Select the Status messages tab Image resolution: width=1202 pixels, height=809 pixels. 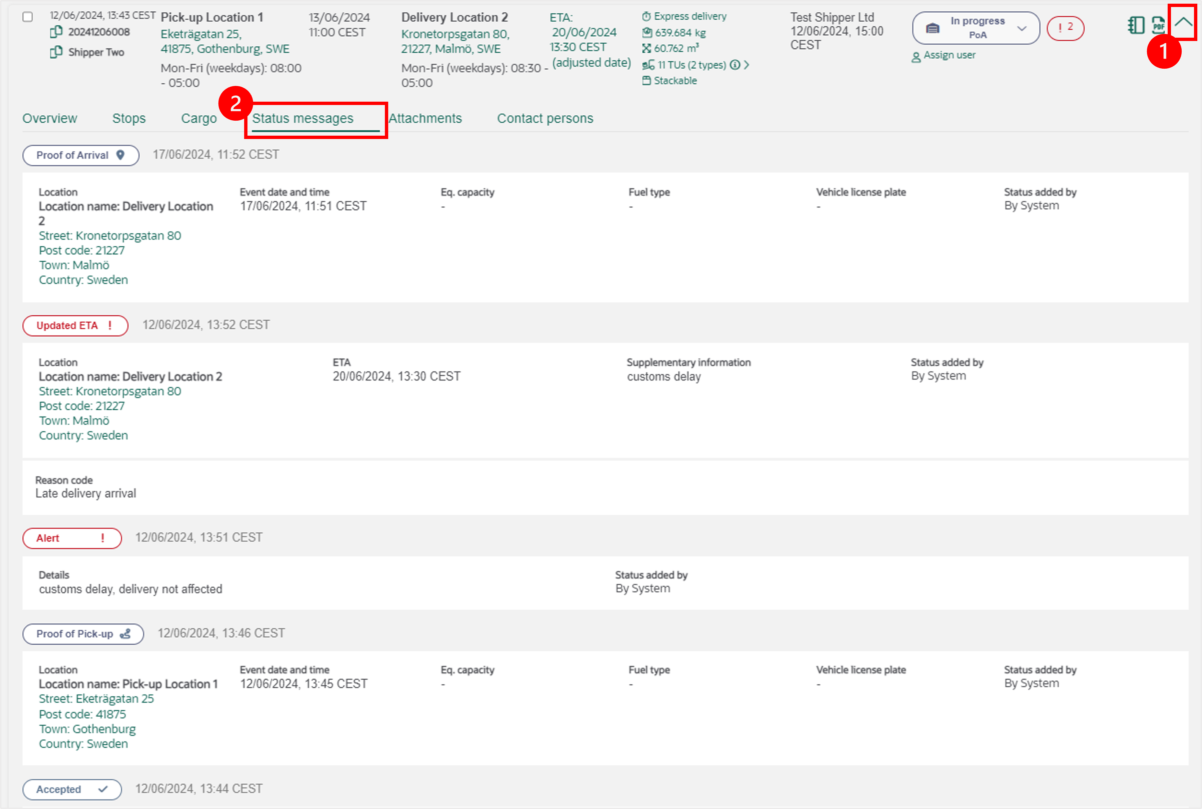click(x=303, y=119)
